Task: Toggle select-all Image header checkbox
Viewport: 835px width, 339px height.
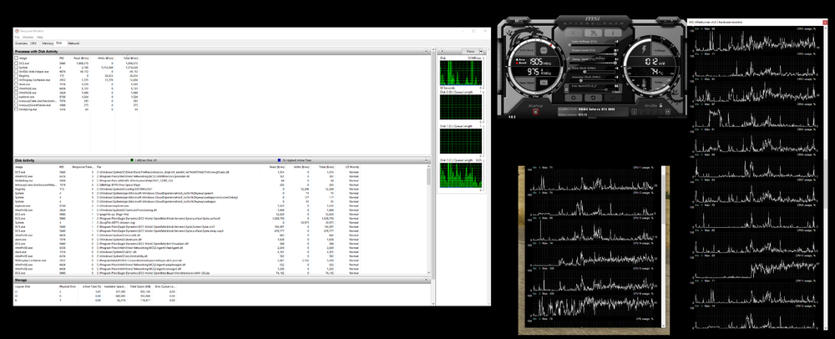Action: click(17, 57)
